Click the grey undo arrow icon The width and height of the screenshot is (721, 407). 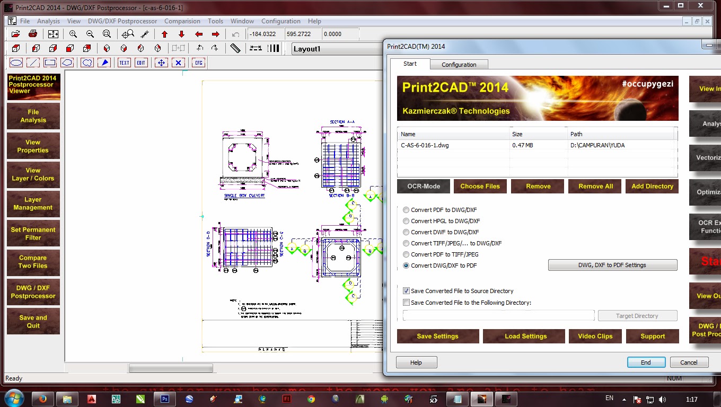click(235, 34)
